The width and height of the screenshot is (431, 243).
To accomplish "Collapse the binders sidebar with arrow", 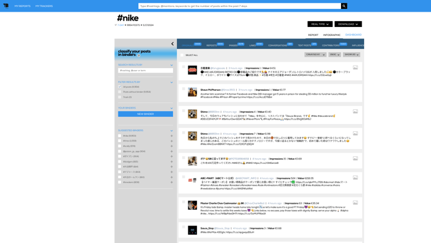I will point(172,44).
